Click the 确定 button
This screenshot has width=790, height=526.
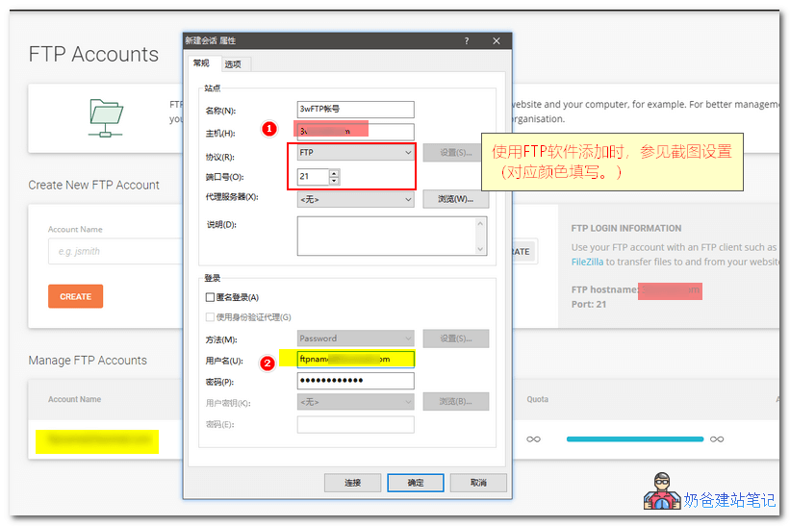click(415, 483)
